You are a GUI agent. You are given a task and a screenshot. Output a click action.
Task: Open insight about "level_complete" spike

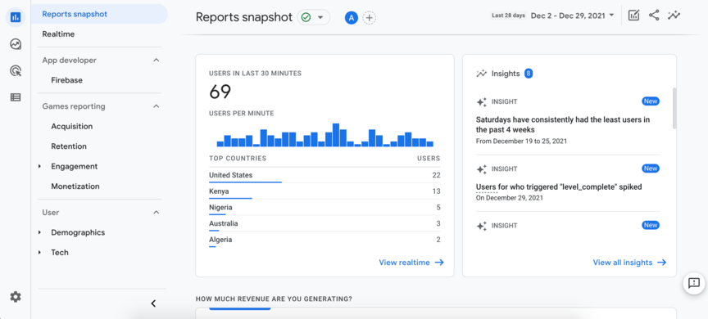coord(559,186)
